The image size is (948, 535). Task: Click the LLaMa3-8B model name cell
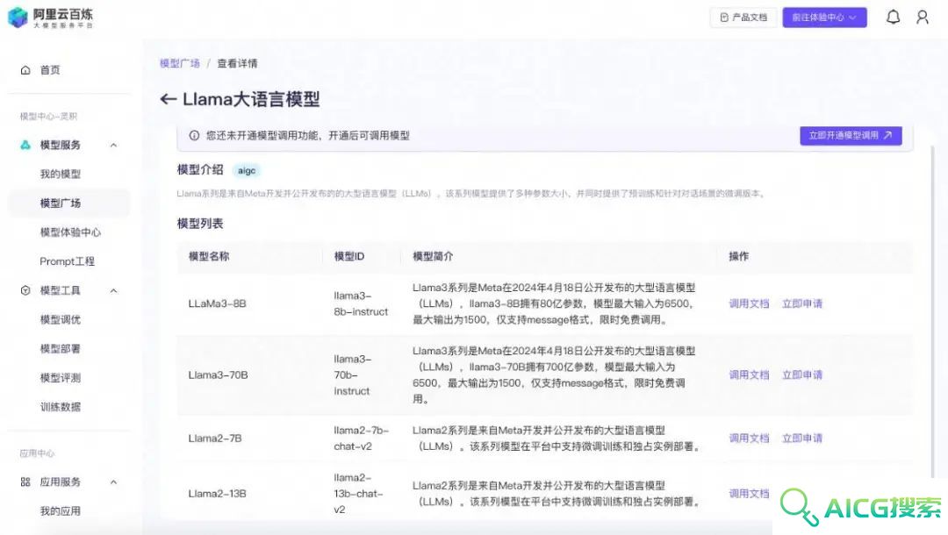pyautogui.click(x=217, y=303)
